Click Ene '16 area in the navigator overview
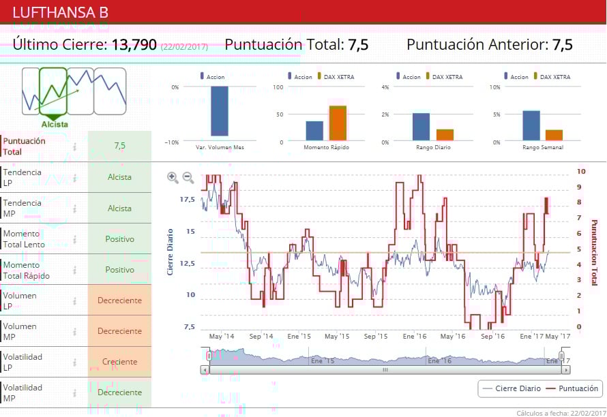Viewport: 607px width, 417px height. tap(439, 360)
